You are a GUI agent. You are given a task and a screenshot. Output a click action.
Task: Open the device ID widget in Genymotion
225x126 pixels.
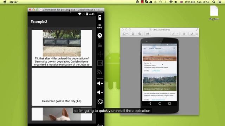[100, 63]
